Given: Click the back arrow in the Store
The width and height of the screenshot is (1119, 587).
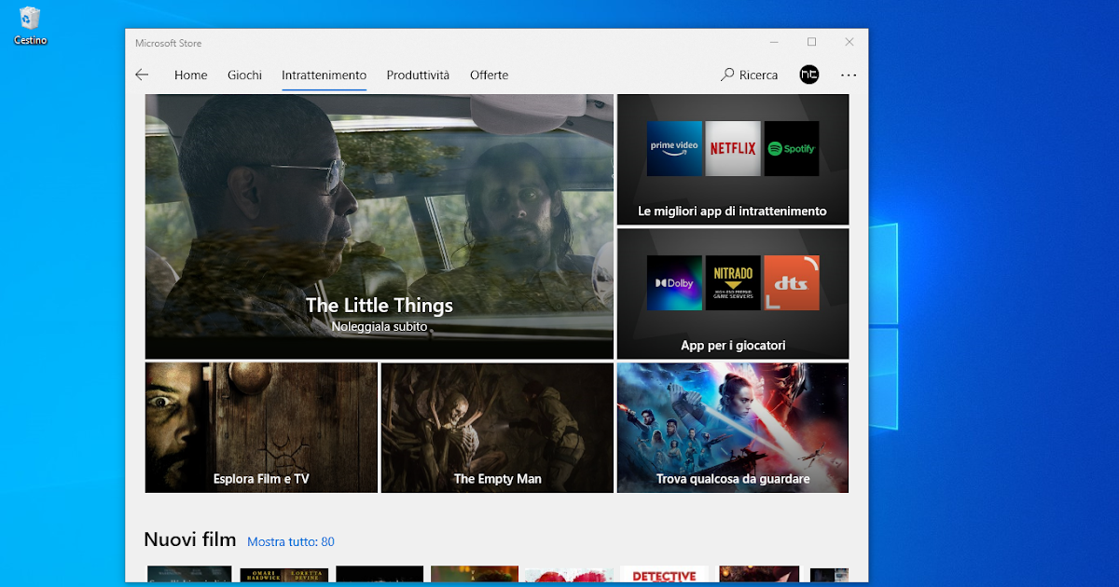Looking at the screenshot, I should [x=142, y=75].
